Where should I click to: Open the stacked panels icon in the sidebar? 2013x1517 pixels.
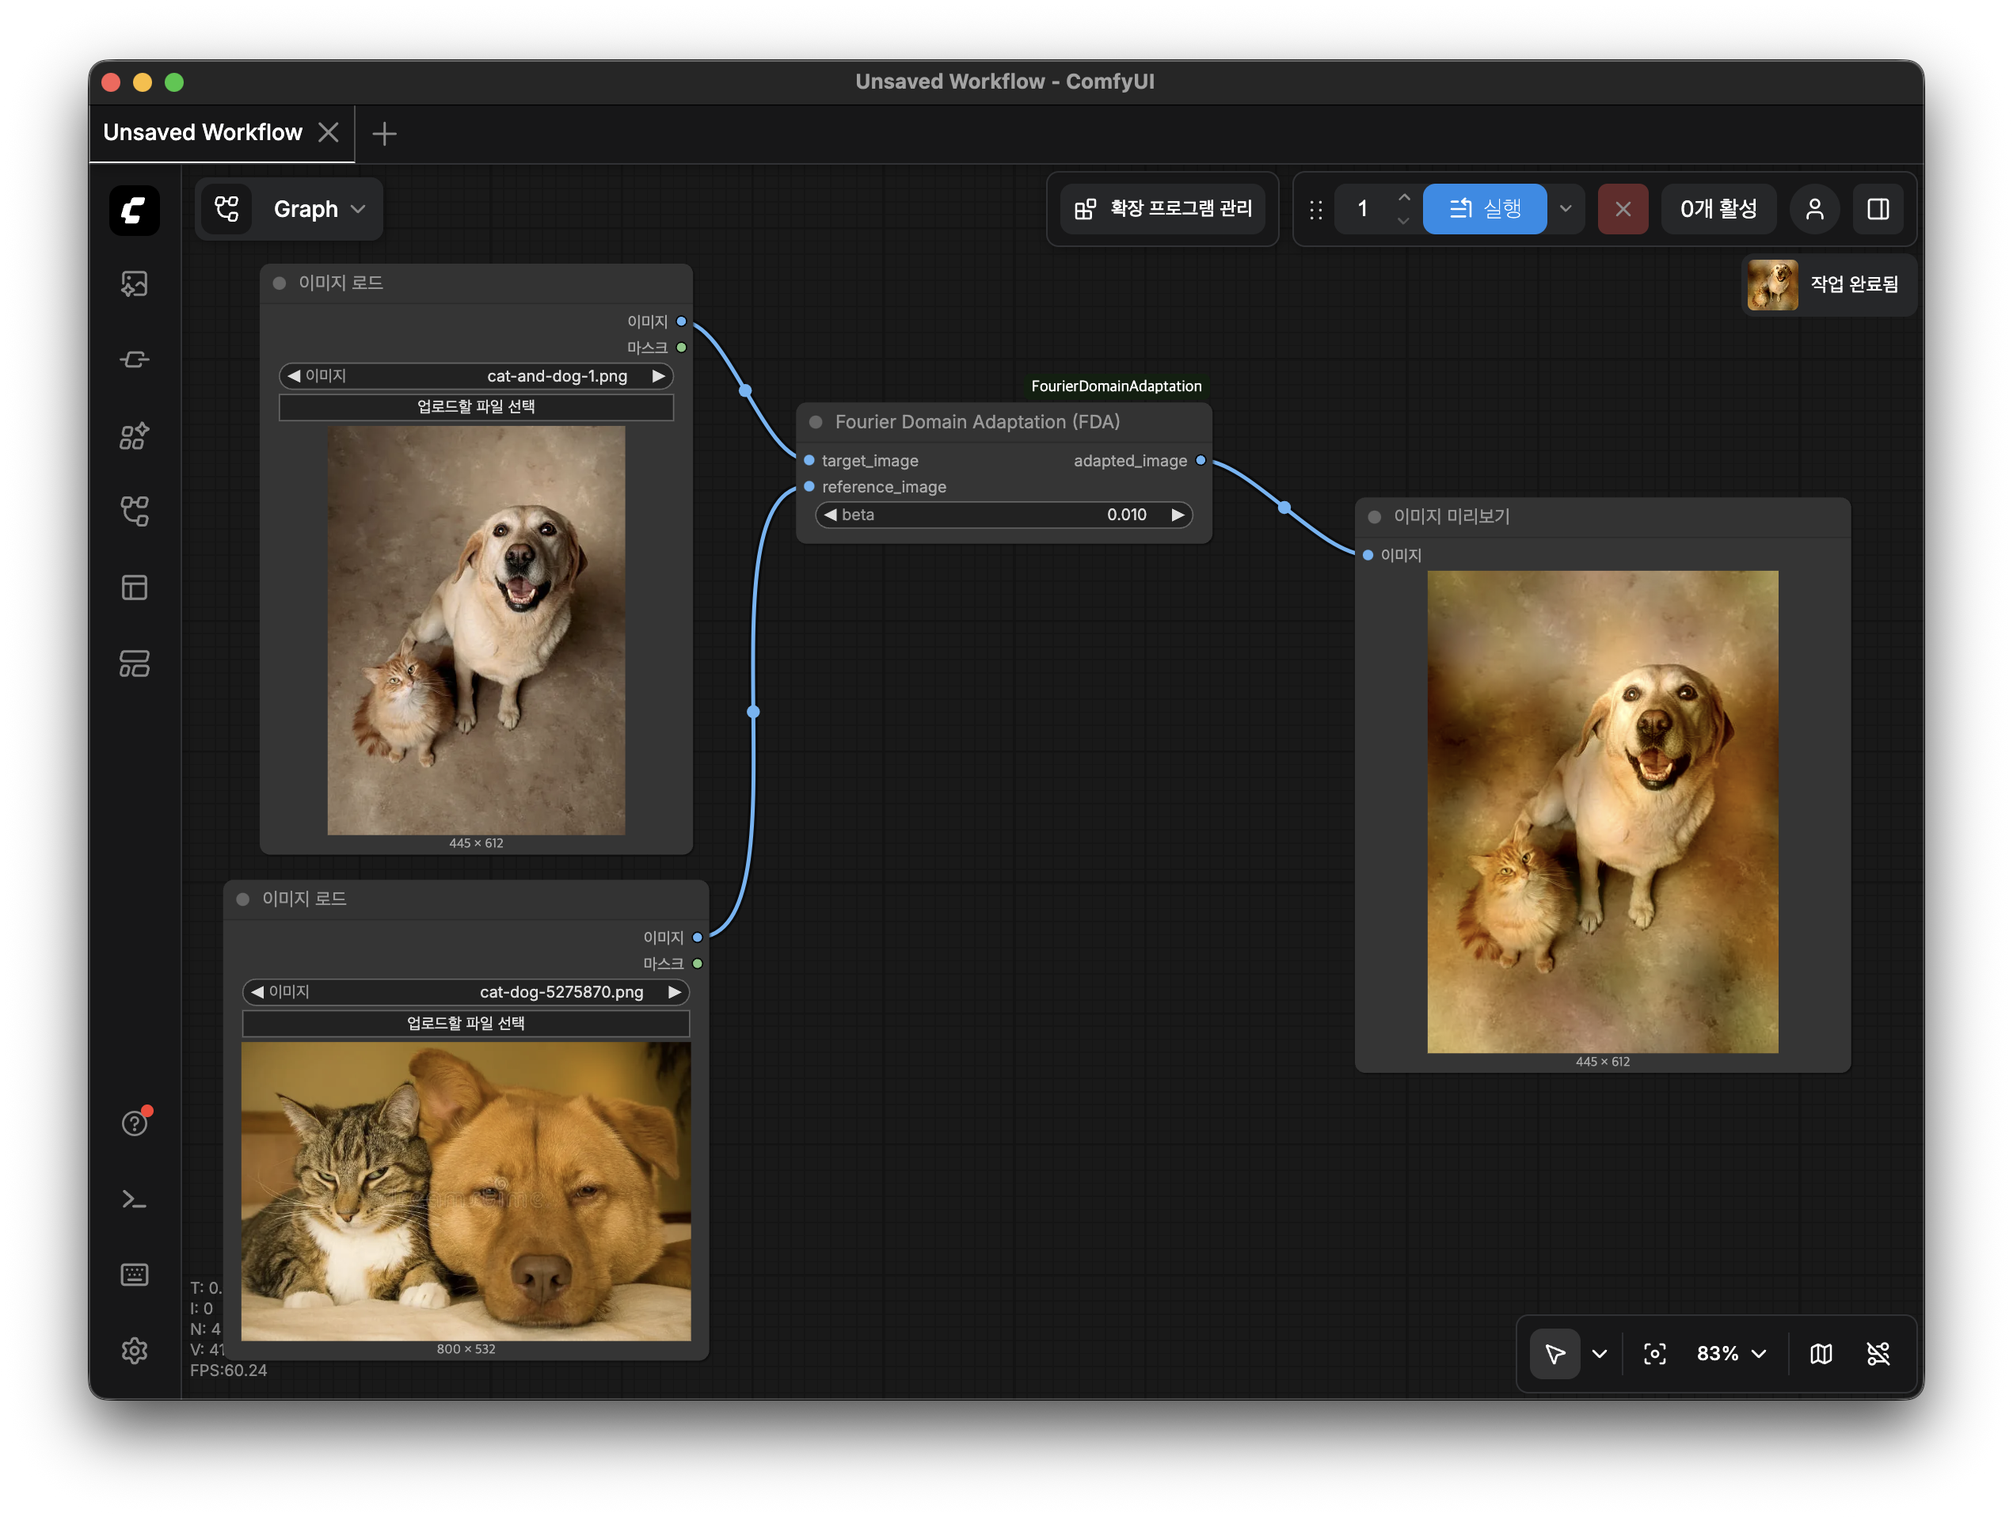click(x=135, y=663)
